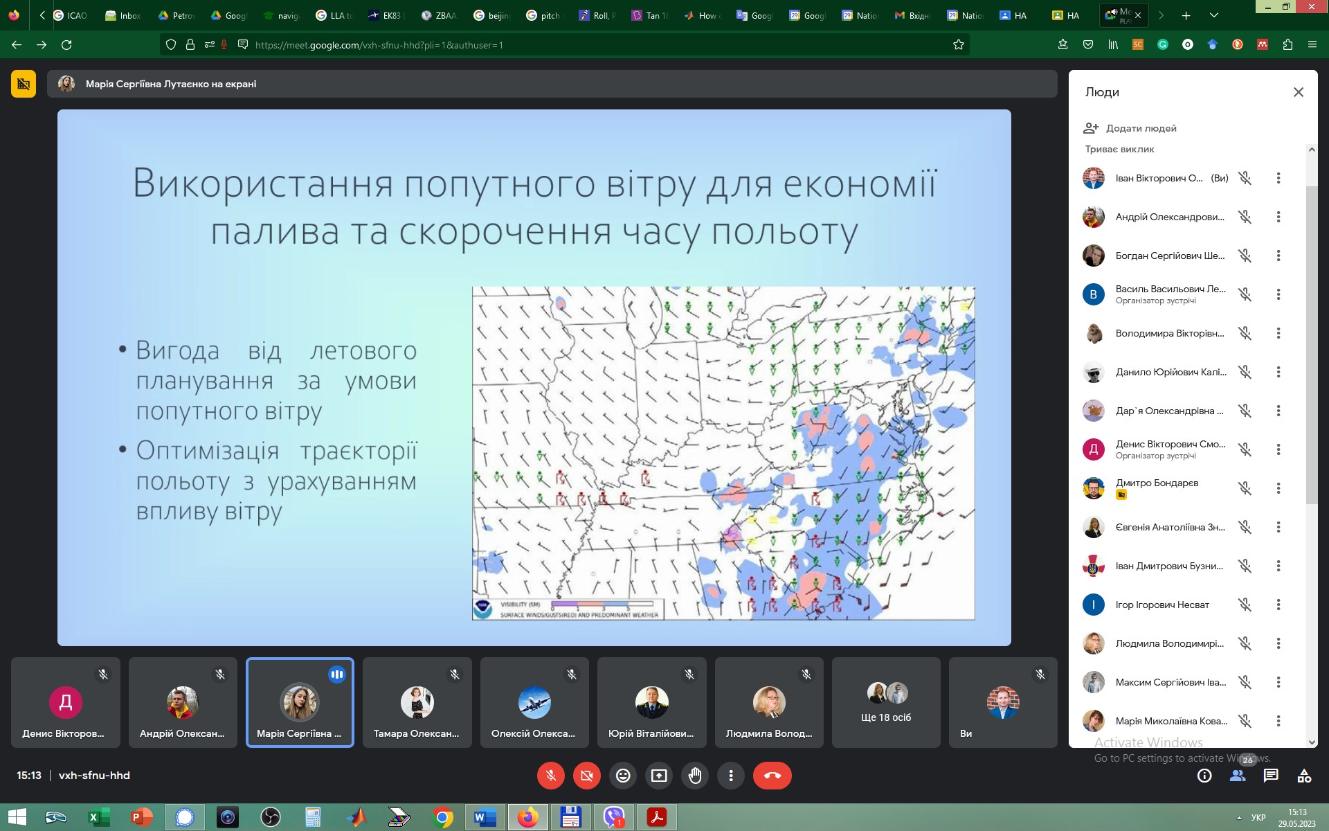Screen dimensions: 1329x831
Task: Switch to the Вхідні Gmail tab
Action: pos(913,15)
